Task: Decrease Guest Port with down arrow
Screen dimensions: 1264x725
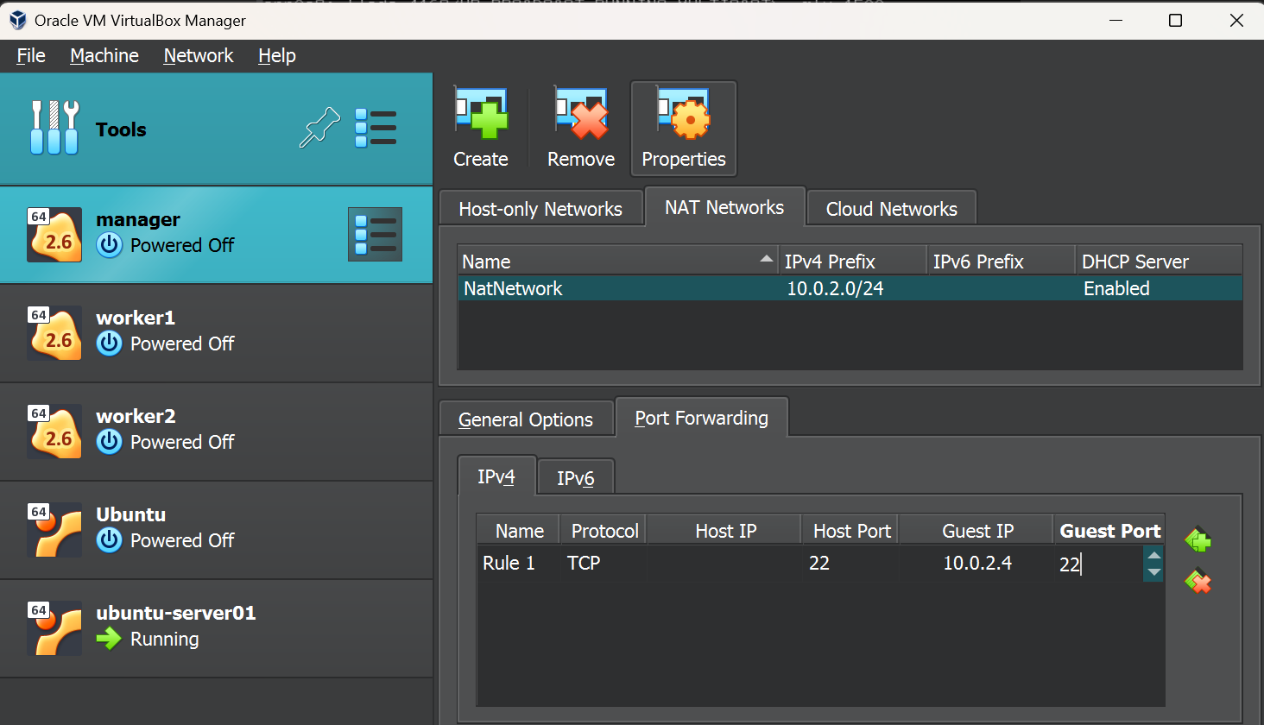Action: [1153, 572]
